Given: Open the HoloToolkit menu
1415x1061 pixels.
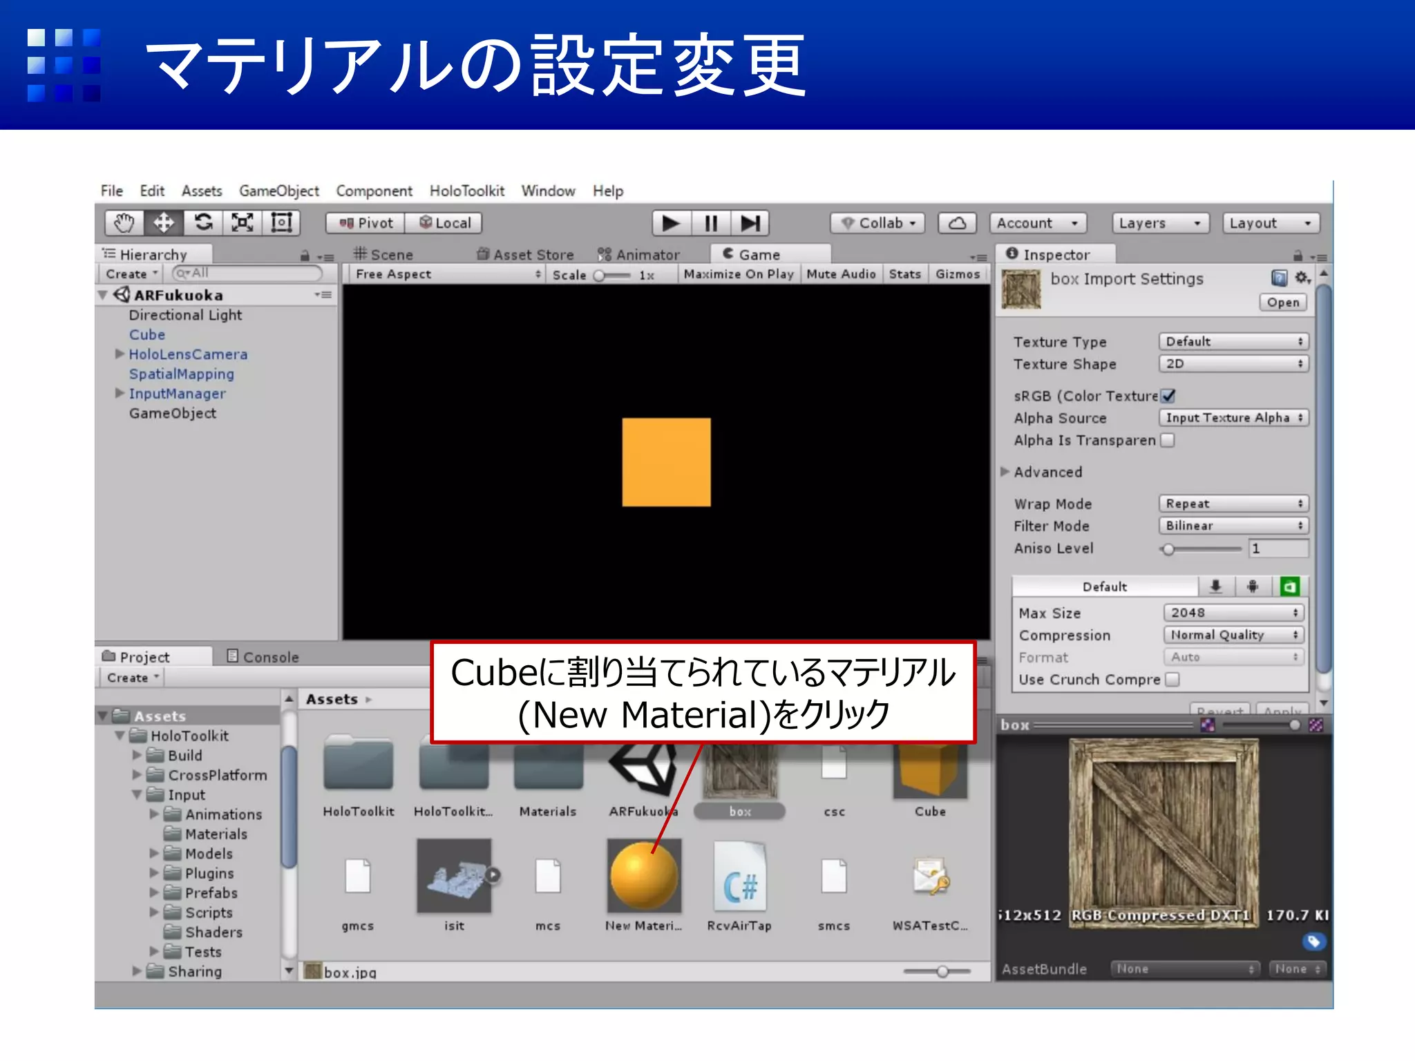Looking at the screenshot, I should (x=466, y=191).
